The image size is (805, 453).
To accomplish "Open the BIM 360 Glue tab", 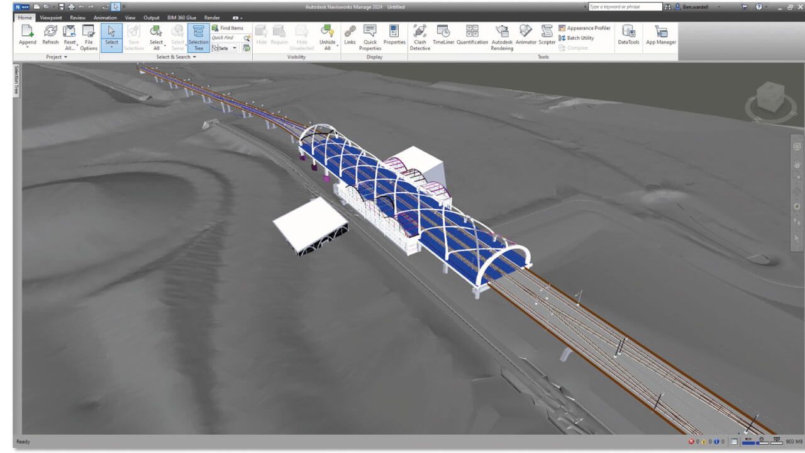I will coord(181,18).
